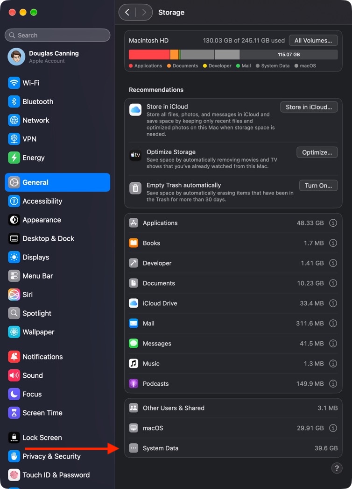Click the forward navigation arrow
Viewport: 352px width, 489px height.
pyautogui.click(x=144, y=12)
